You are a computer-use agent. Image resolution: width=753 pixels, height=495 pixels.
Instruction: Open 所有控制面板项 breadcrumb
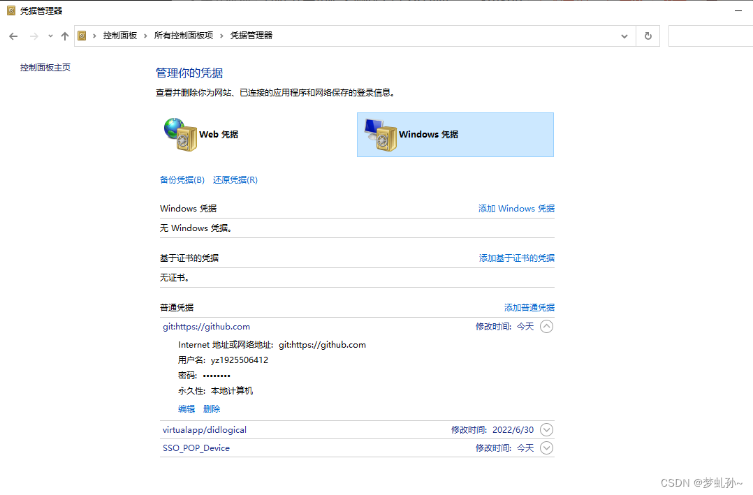click(x=184, y=36)
